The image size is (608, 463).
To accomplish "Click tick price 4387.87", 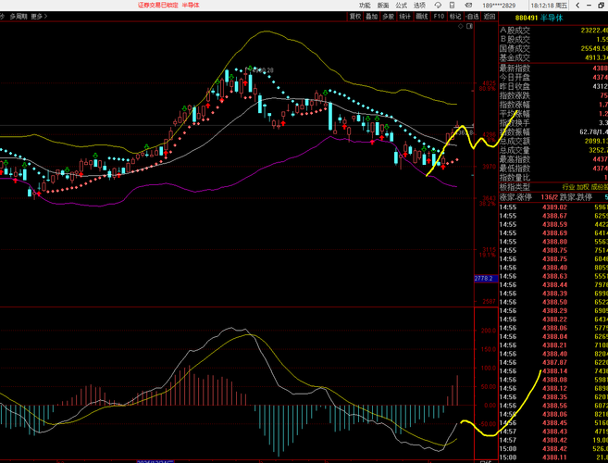I will click(554, 362).
